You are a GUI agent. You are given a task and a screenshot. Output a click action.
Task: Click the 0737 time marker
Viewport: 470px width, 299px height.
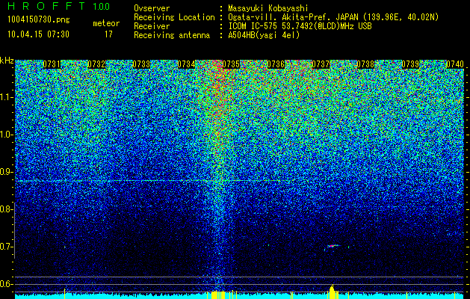[321, 64]
